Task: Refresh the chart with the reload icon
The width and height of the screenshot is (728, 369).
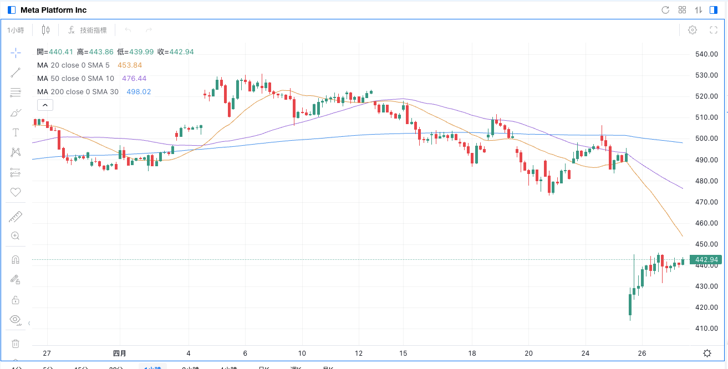Action: pyautogui.click(x=666, y=10)
